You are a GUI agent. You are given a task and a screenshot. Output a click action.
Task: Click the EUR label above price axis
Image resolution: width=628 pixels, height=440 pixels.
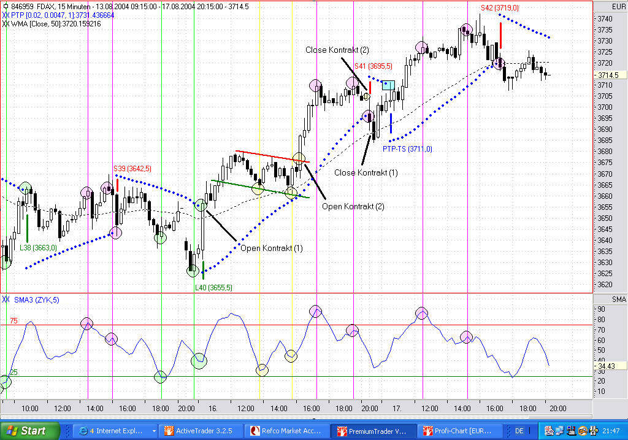618,6
